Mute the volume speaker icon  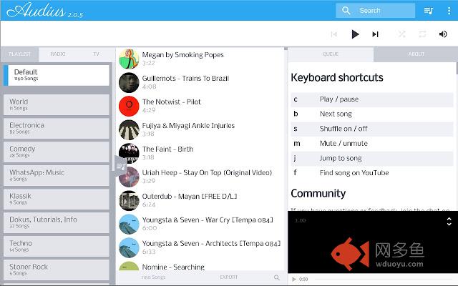coord(443,34)
